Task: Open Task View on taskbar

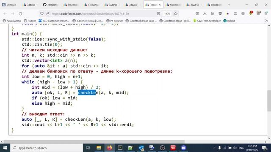Action: [88, 148]
